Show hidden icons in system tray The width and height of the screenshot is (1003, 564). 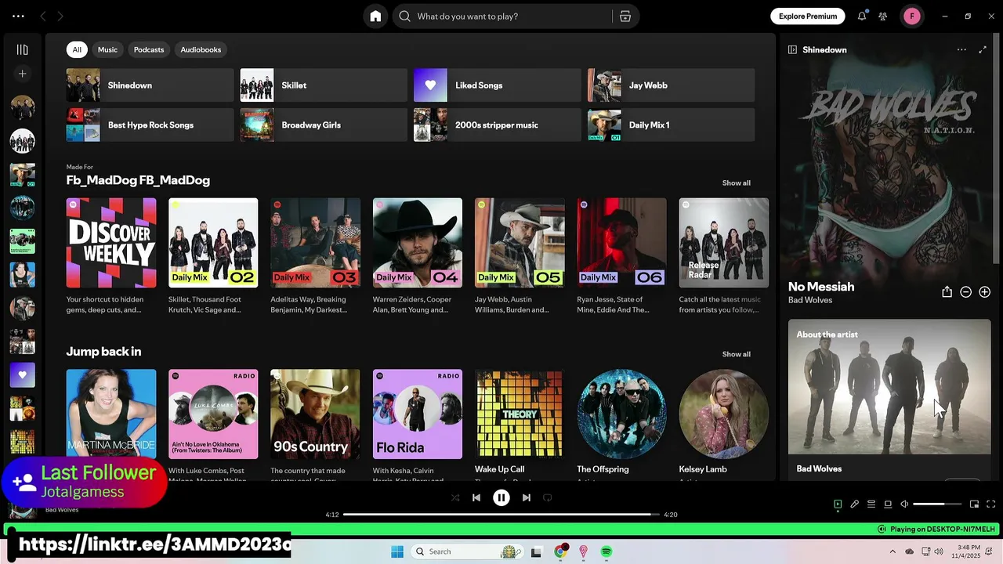(x=893, y=551)
